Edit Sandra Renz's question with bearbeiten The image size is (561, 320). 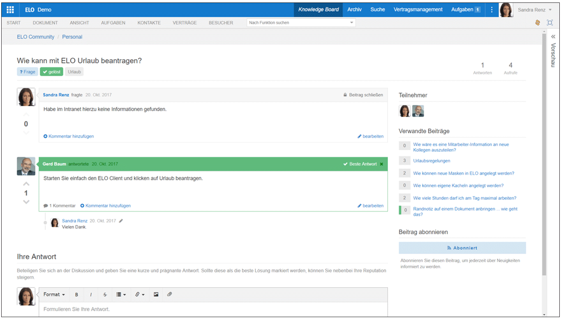pyautogui.click(x=370, y=136)
